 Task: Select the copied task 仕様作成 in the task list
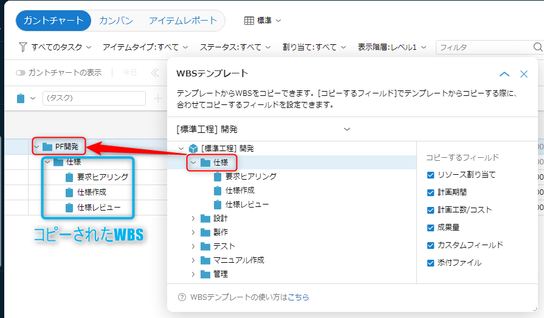click(92, 192)
